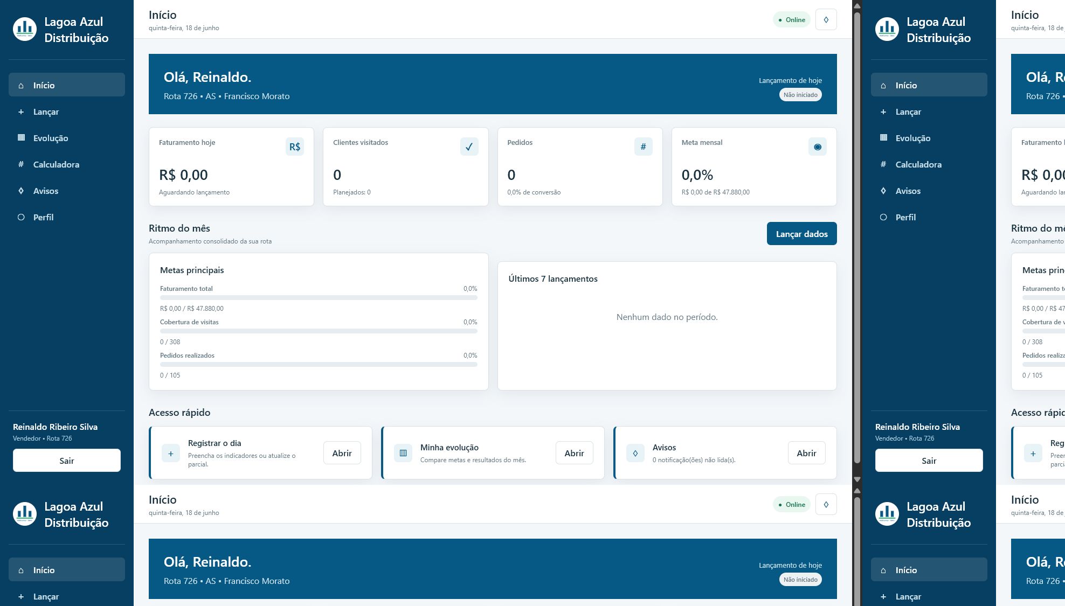This screenshot has height=606, width=1065.
Task: Open Perfil in the upper-left sidebar
Action: 67,217
